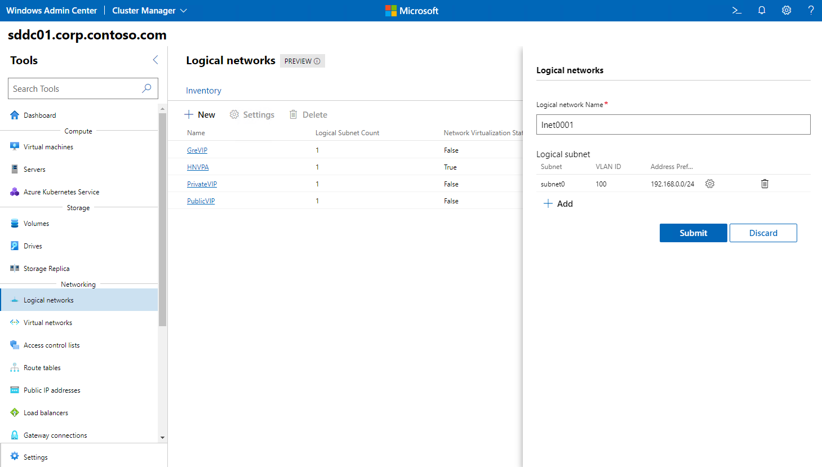Open Load balancers tool
The image size is (822, 467).
point(79,412)
